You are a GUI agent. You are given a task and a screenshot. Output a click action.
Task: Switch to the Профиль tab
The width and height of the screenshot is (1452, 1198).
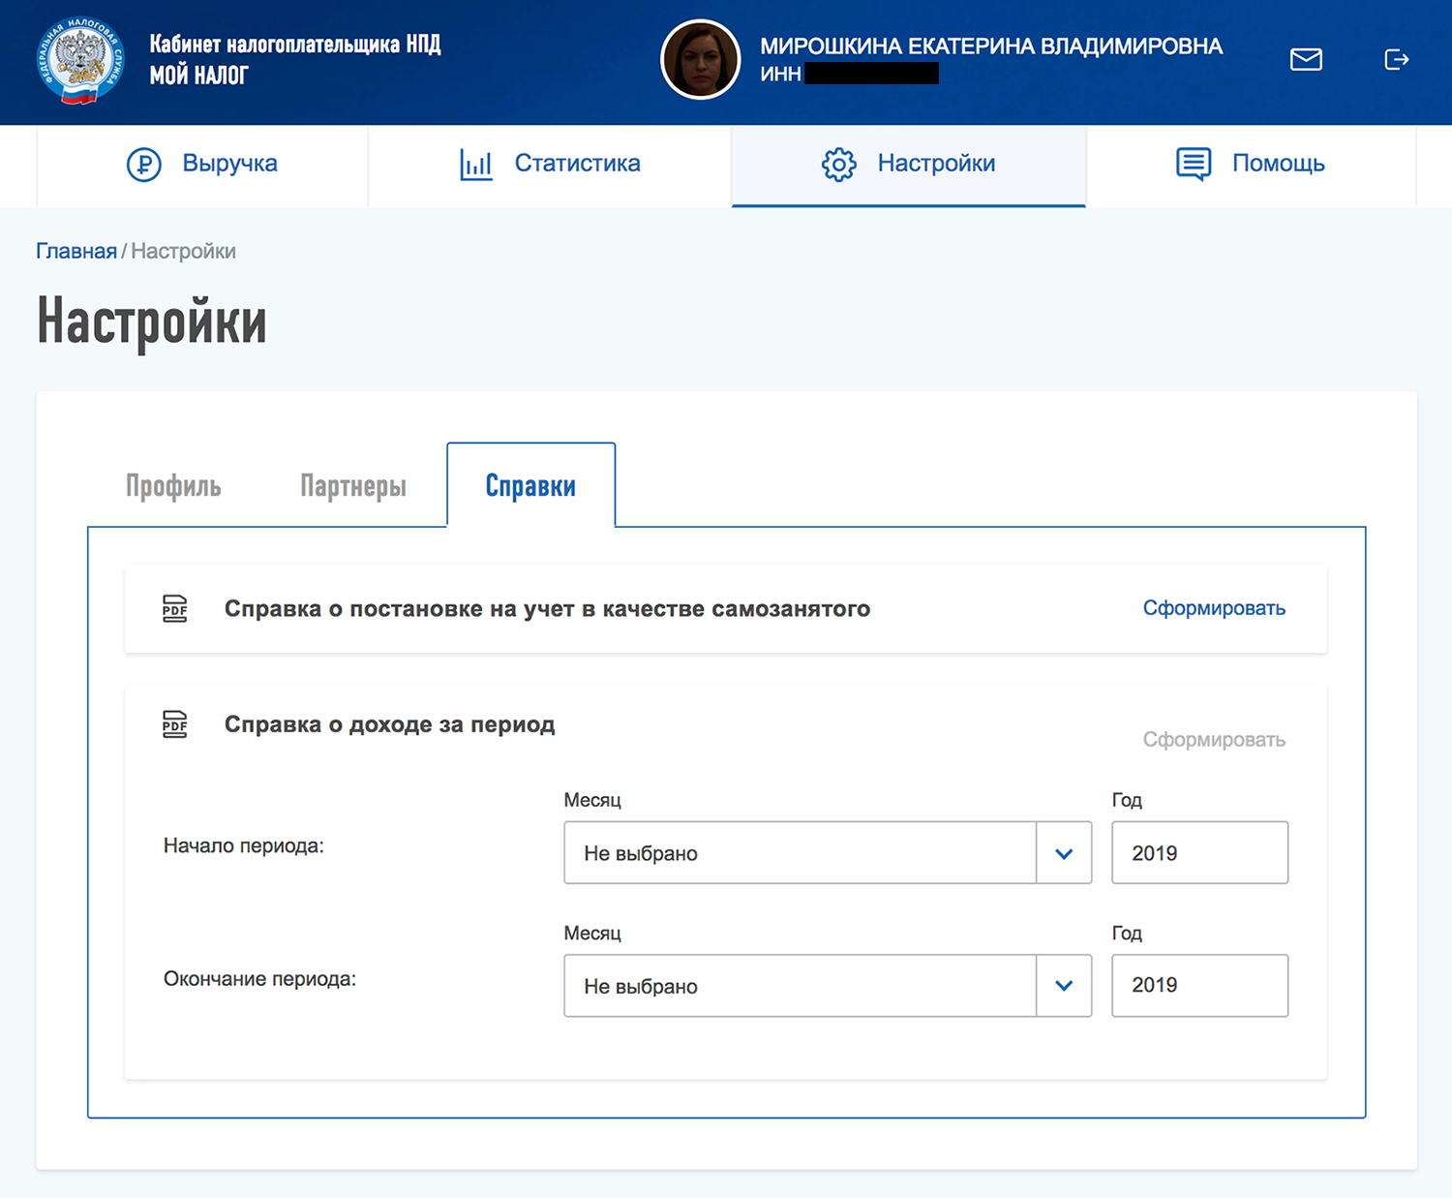point(173,486)
